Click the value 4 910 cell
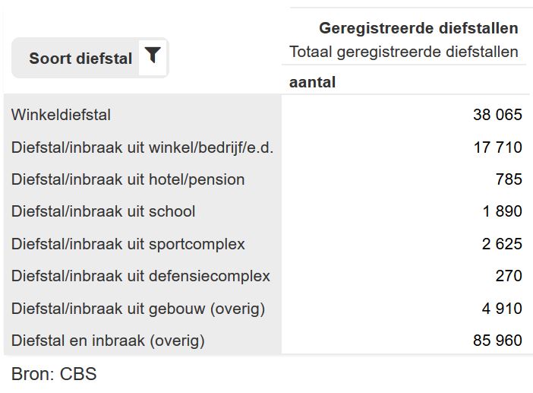 coord(502,309)
